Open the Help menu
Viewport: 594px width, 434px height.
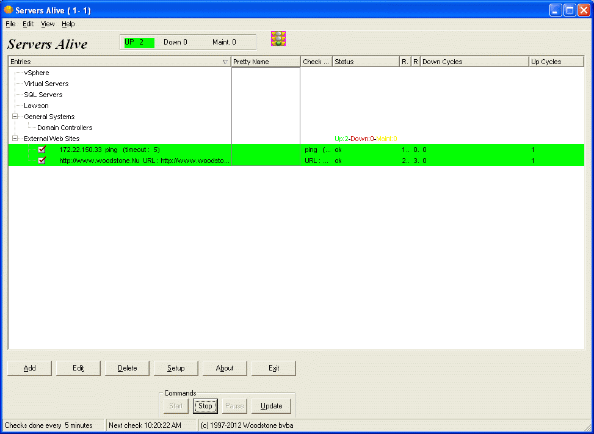(68, 24)
